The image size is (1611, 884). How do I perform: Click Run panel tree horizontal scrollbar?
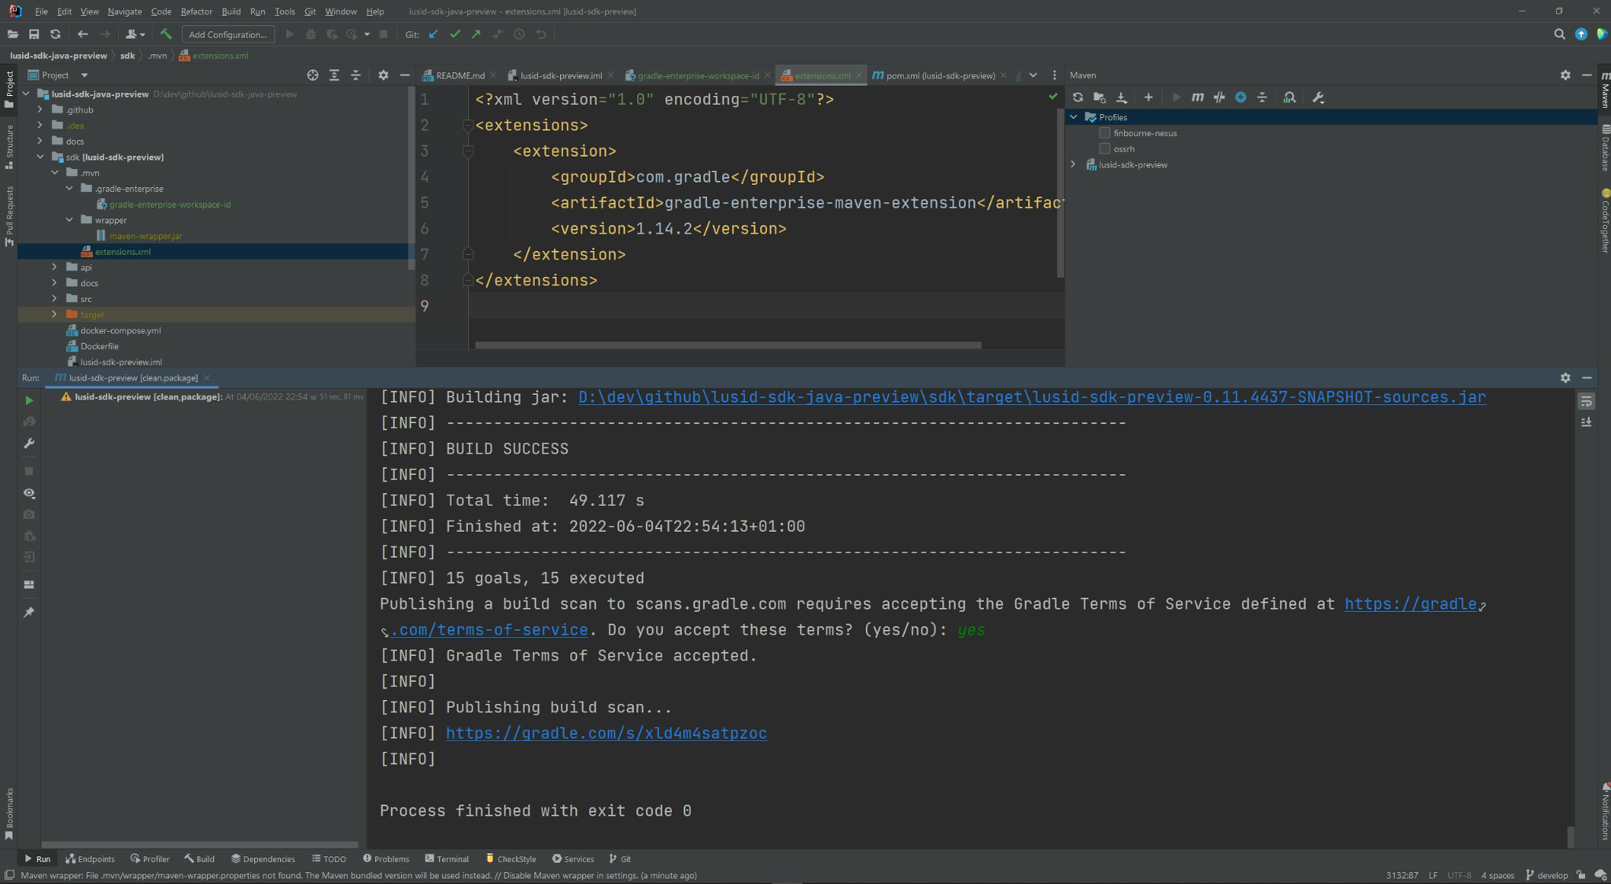coord(200,844)
